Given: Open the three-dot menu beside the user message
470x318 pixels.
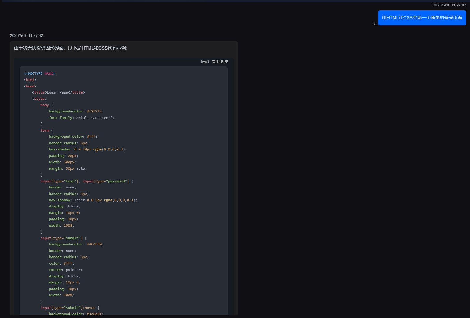Looking at the screenshot, I should coord(375,23).
